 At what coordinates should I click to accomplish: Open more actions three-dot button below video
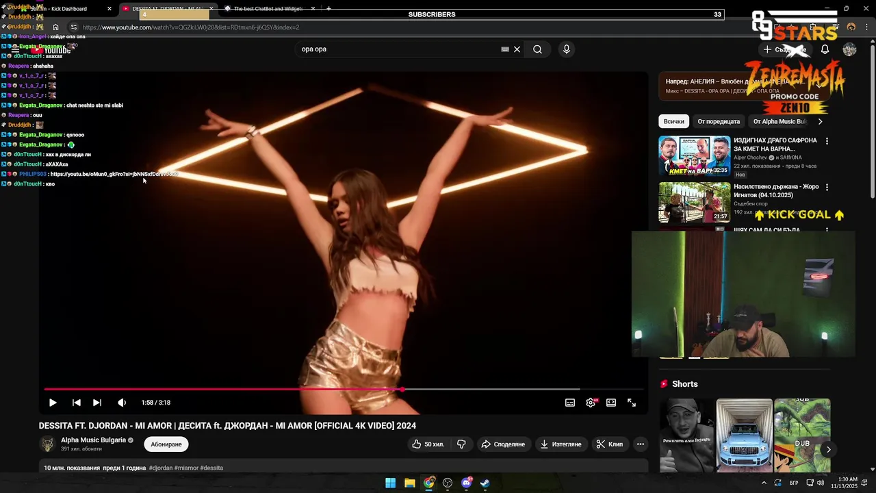tap(641, 444)
